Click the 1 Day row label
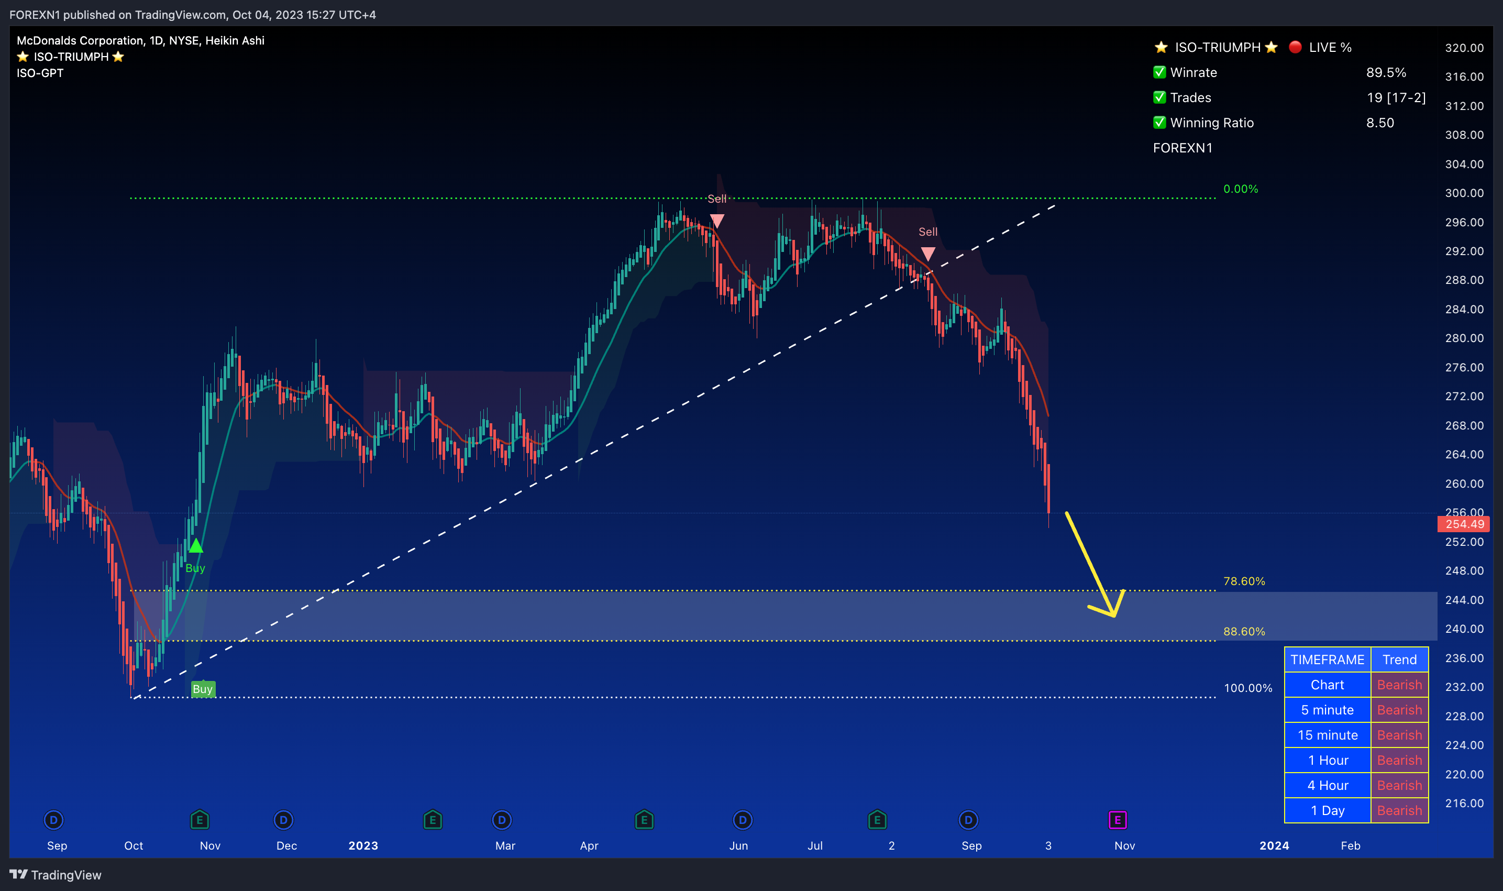Screen dimensions: 1503x891 pos(1328,810)
